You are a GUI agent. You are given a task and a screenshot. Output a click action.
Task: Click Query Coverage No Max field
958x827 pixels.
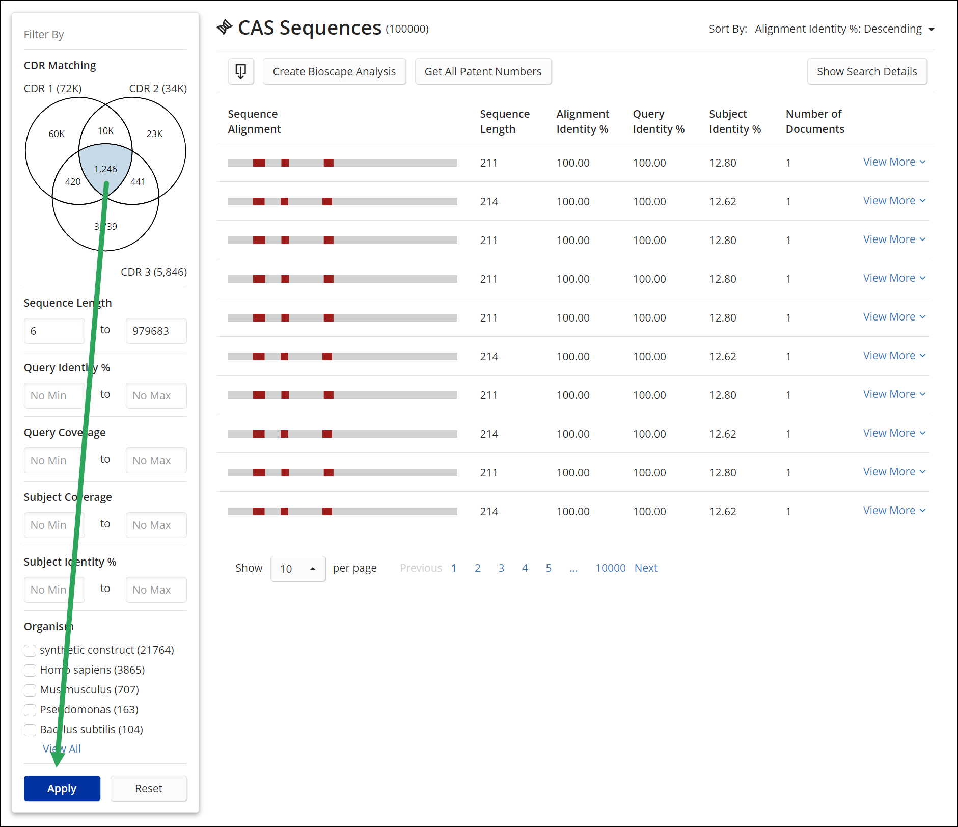[156, 461]
